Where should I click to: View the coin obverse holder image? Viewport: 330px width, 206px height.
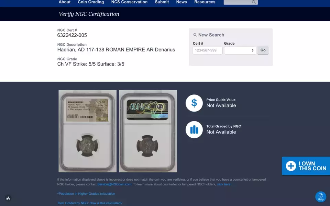pyautogui.click(x=87, y=131)
